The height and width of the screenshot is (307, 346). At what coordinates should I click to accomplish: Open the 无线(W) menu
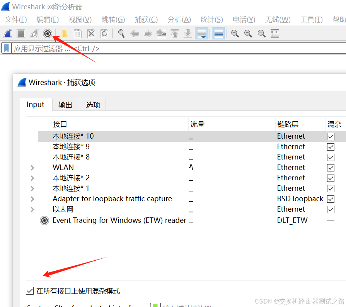click(x=278, y=20)
